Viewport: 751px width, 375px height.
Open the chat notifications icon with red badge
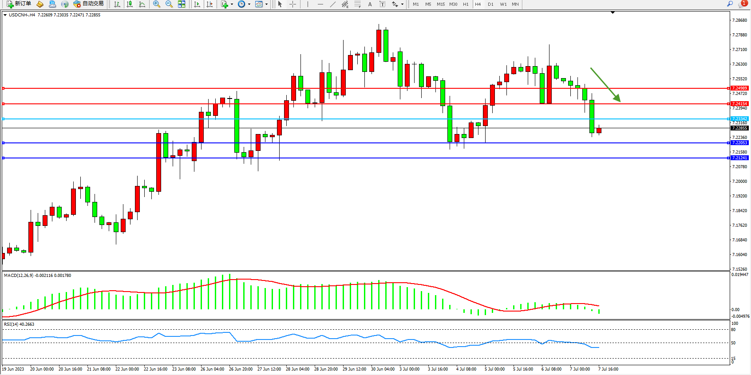(742, 4)
